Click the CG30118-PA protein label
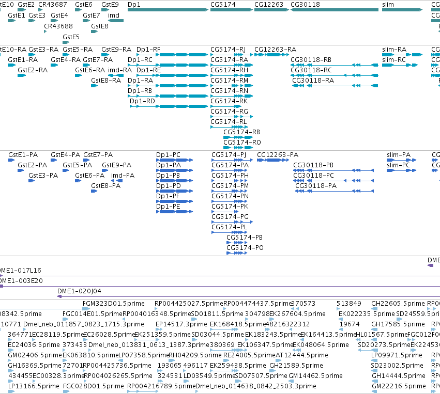 tap(316, 186)
